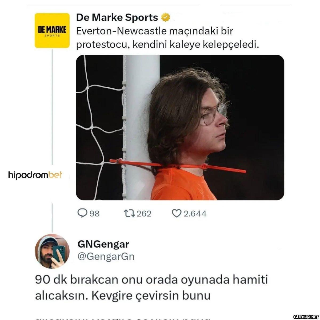Image resolution: width=320 pixels, height=320 pixels.
Task: Click the @GengarGn handle
Action: tap(106, 256)
